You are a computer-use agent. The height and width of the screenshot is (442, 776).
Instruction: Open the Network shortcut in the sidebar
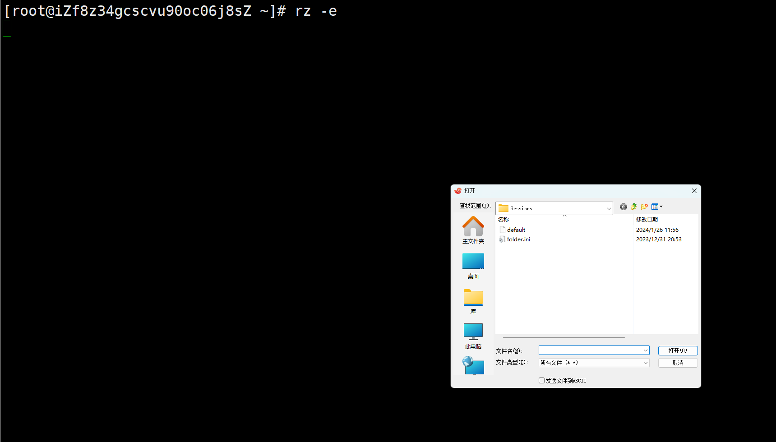point(473,365)
